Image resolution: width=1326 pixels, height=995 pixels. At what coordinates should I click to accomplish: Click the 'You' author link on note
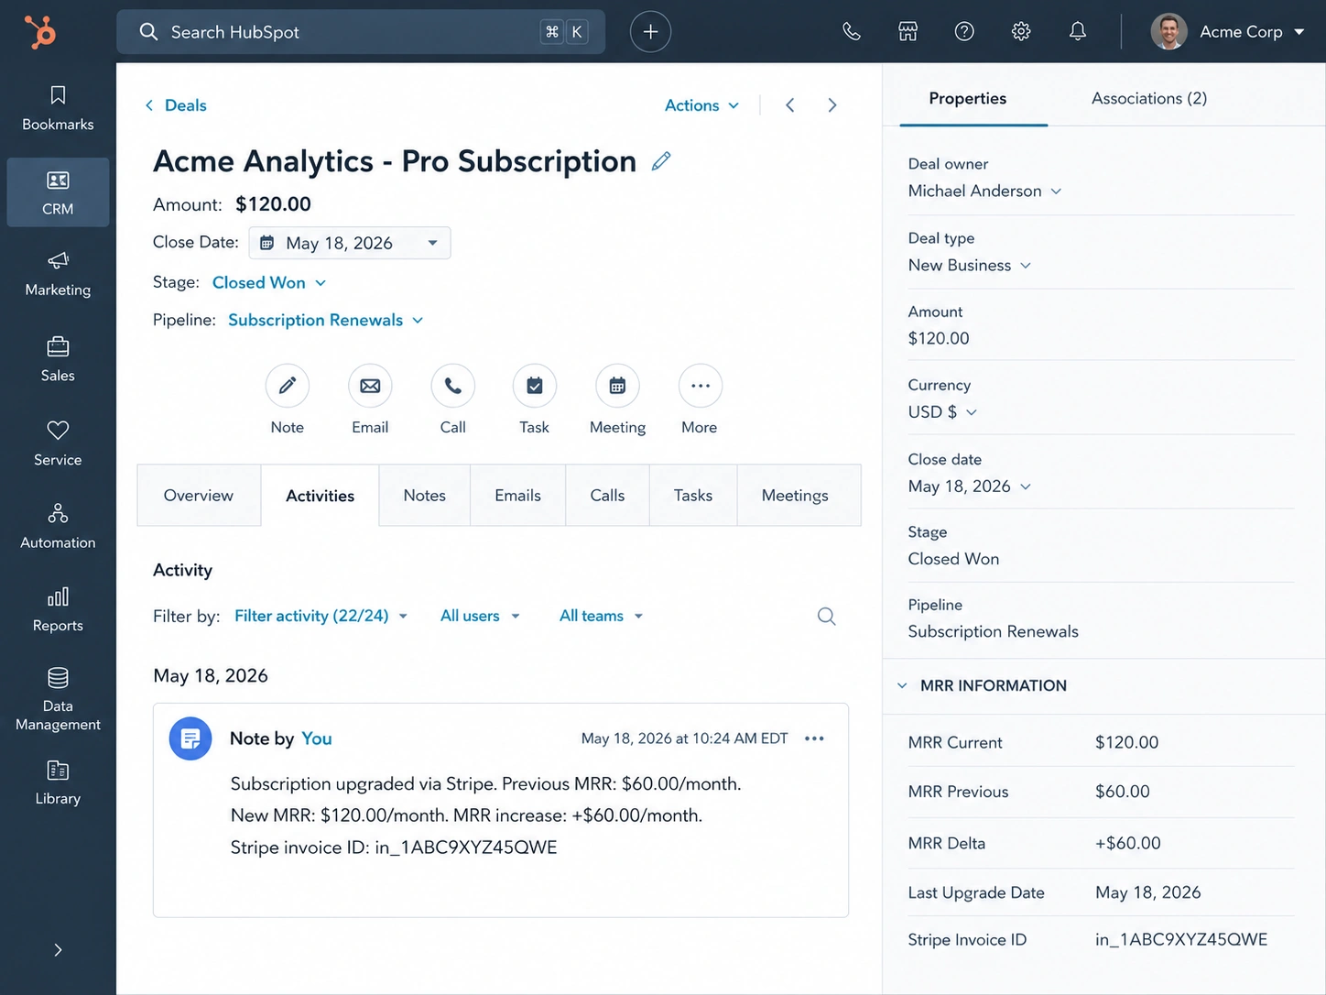(x=317, y=738)
